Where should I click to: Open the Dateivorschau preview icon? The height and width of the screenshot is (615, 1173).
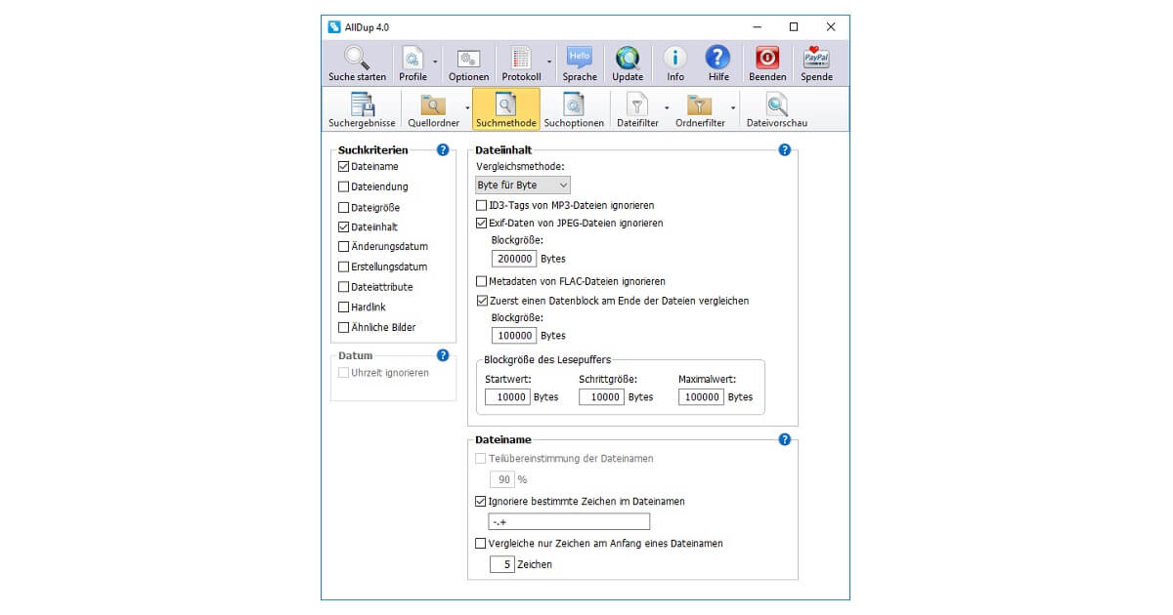(777, 105)
